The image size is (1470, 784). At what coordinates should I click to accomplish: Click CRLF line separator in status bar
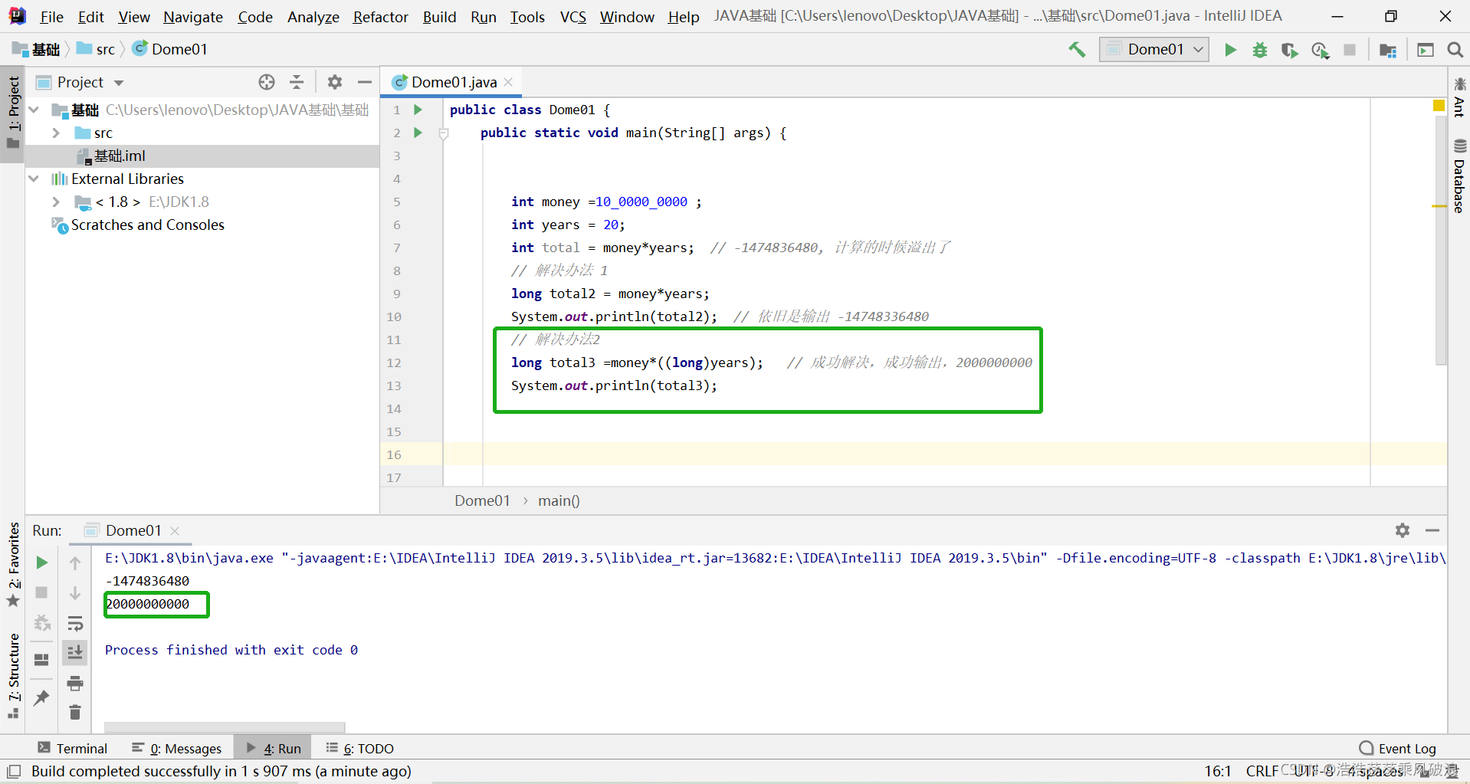(1262, 771)
